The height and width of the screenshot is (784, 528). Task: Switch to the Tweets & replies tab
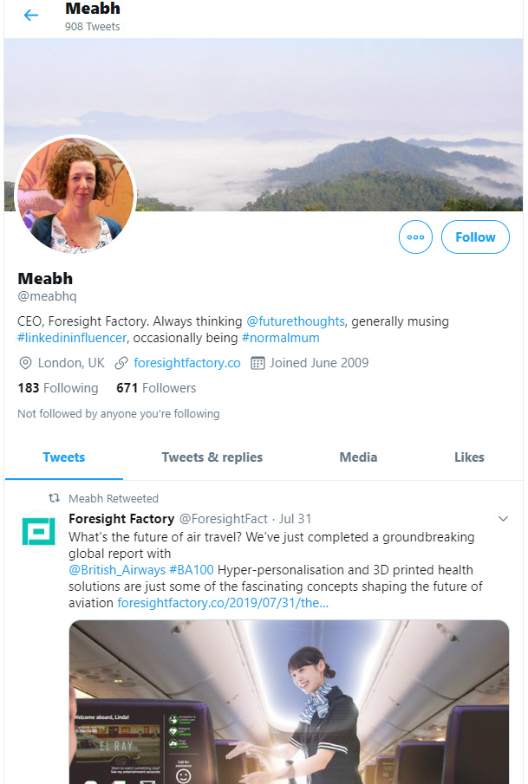pos(212,457)
